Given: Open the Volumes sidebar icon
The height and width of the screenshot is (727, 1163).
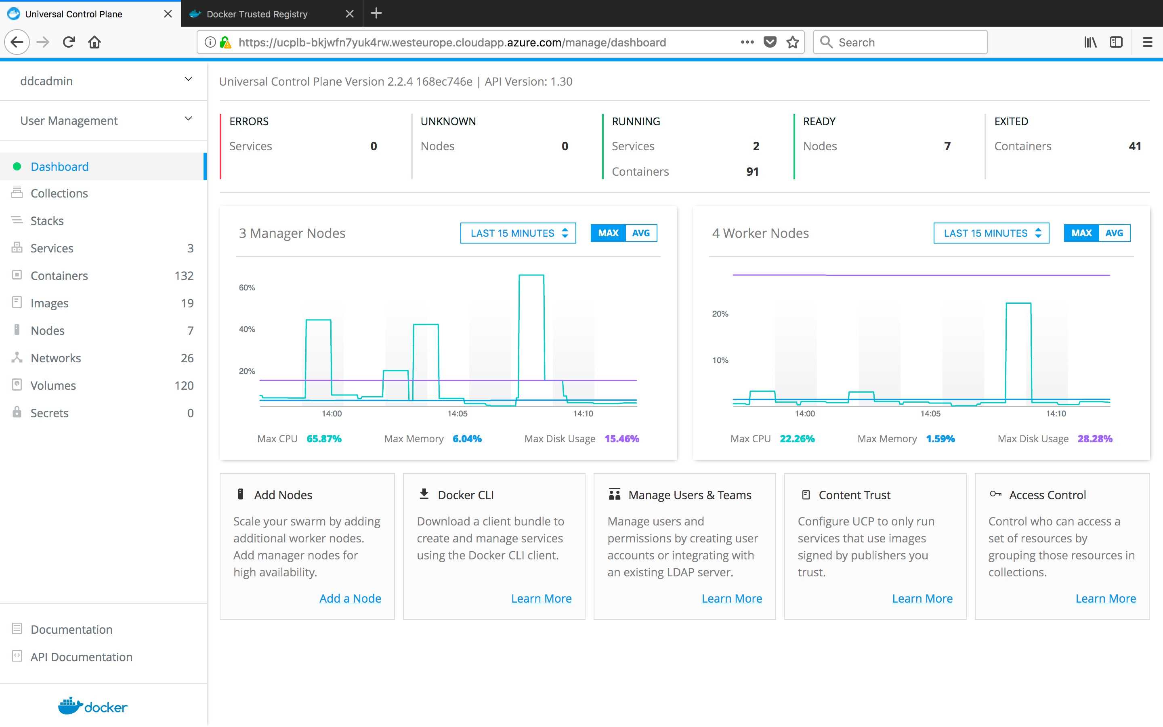Looking at the screenshot, I should coord(17,385).
